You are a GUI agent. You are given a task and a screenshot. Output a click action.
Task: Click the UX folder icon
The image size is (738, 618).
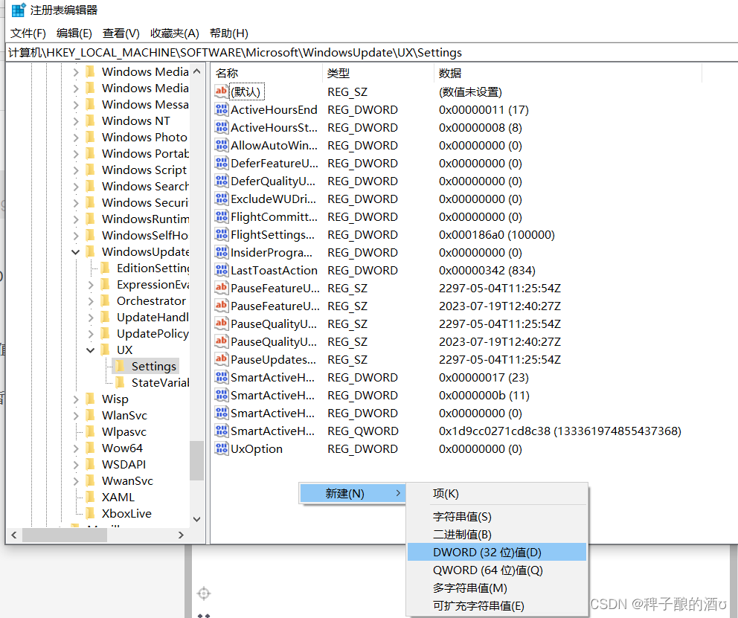pyautogui.click(x=106, y=350)
